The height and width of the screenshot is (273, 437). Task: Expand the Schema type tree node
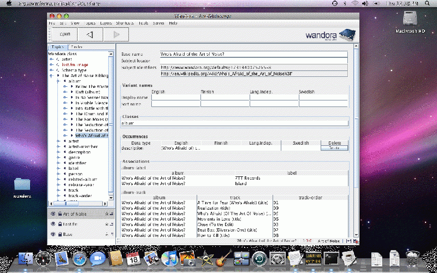coord(51,70)
